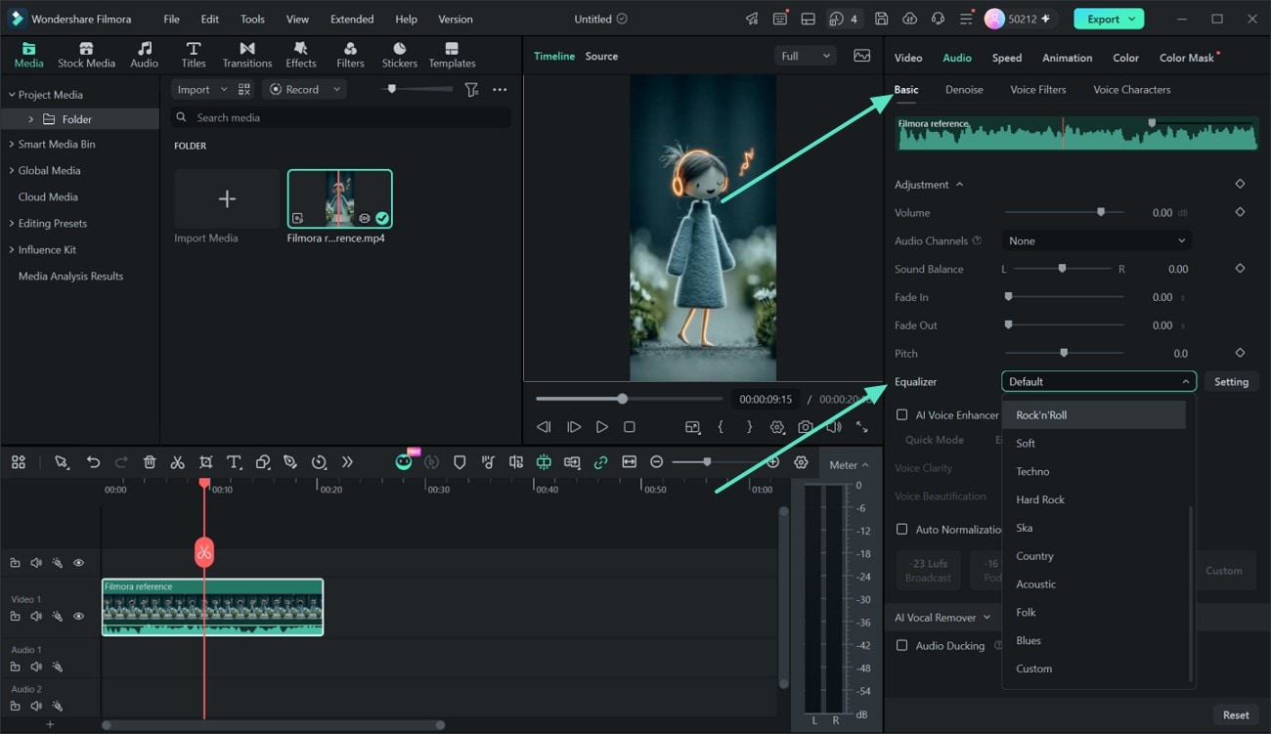Switch to the Speed tab

1006,58
